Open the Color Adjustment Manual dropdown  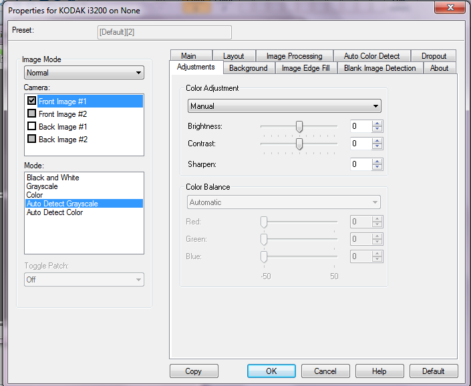click(284, 106)
